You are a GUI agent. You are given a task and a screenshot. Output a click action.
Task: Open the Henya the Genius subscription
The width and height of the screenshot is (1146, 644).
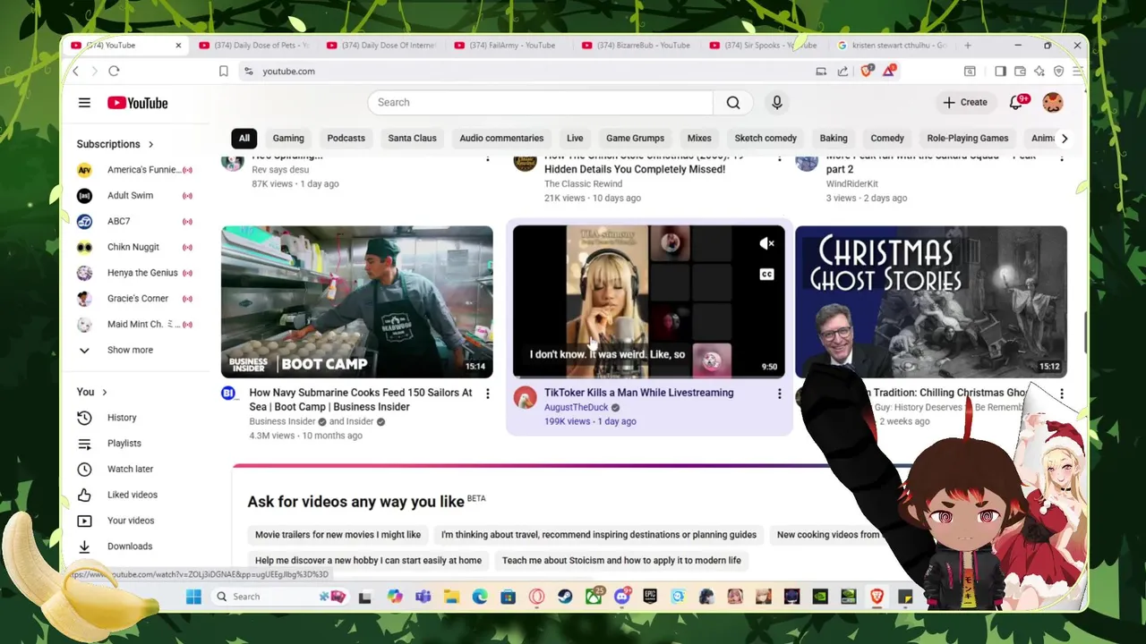(x=142, y=273)
